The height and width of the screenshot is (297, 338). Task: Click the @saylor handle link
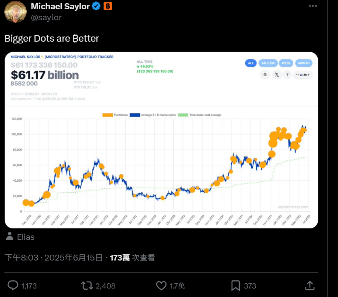click(x=46, y=17)
